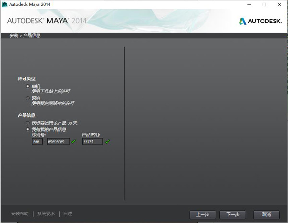Click the green checkmark beside the serial number
This screenshot has width=288, height=223.
point(73,141)
